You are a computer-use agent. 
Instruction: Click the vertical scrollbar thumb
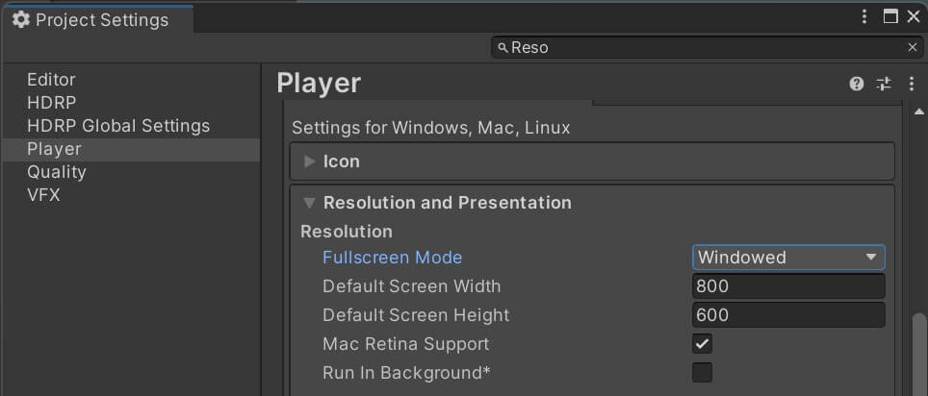[918, 355]
